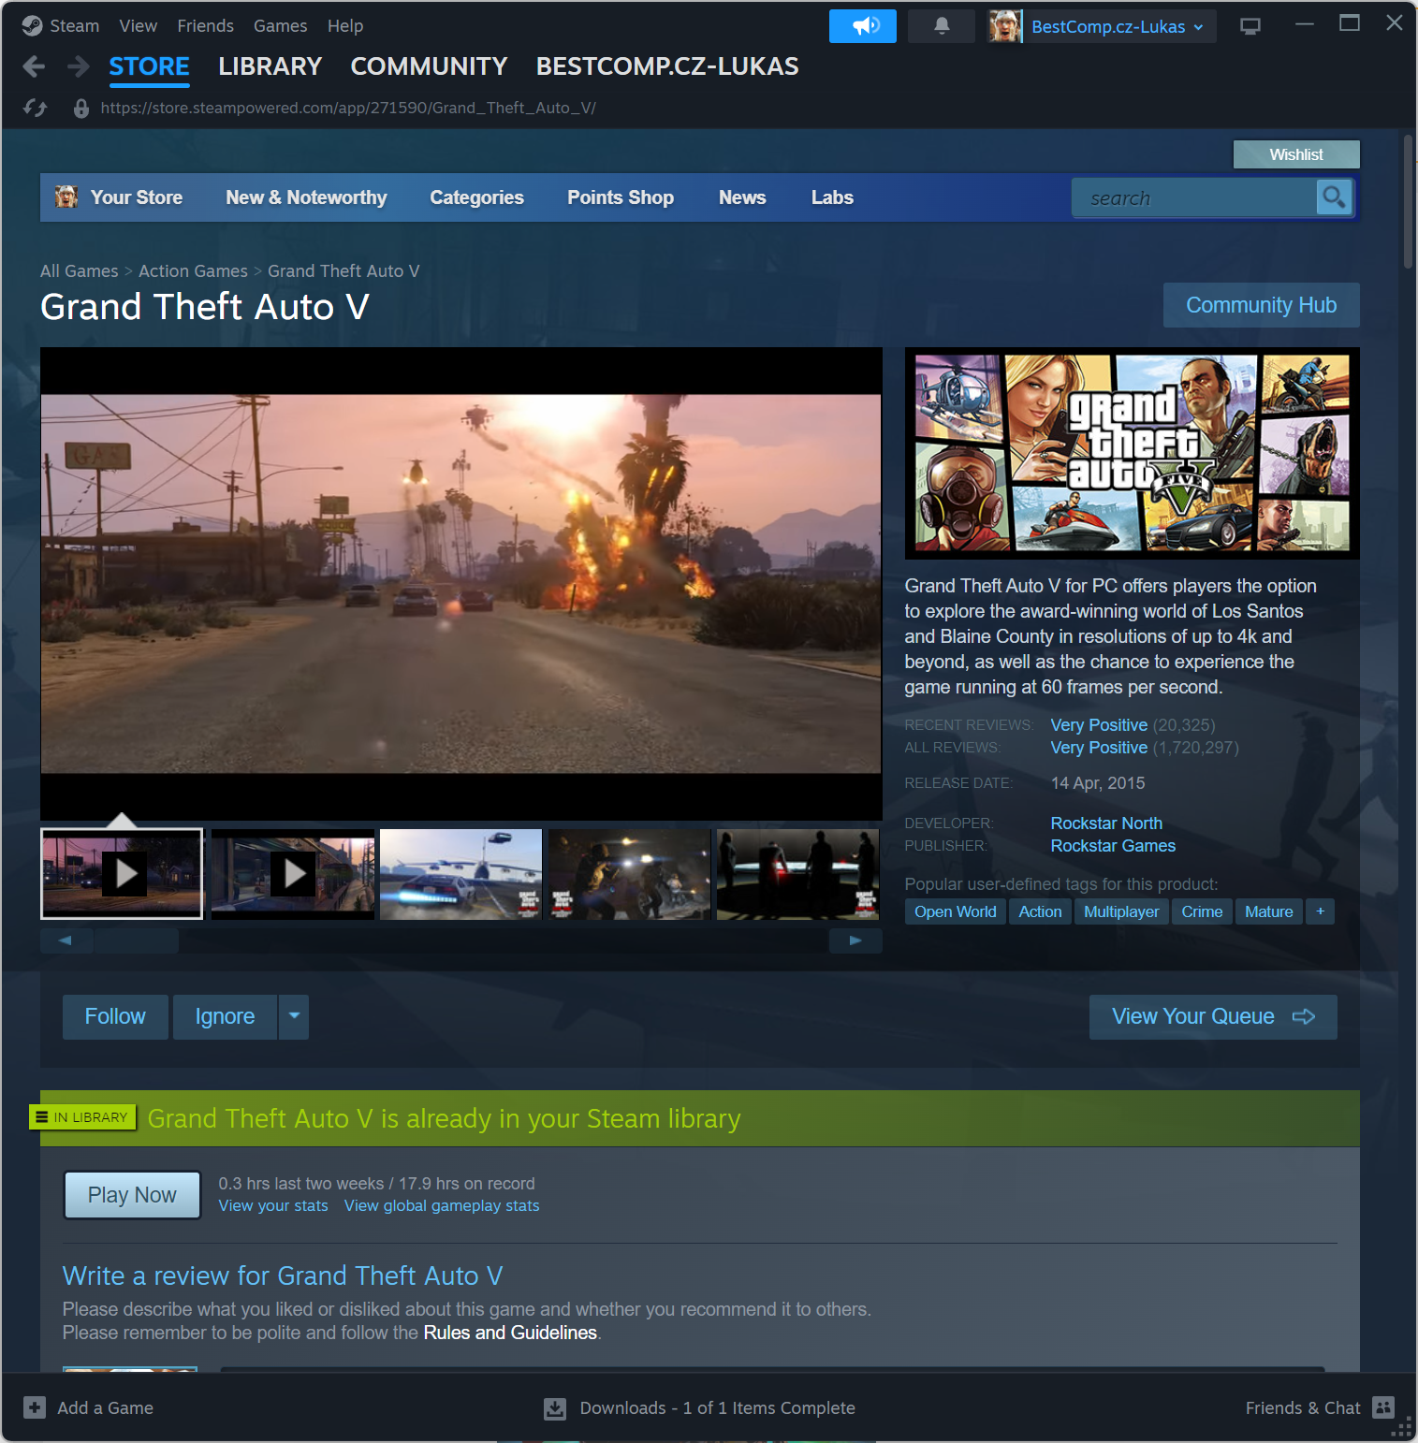Click View Your Queue

(x=1213, y=1016)
